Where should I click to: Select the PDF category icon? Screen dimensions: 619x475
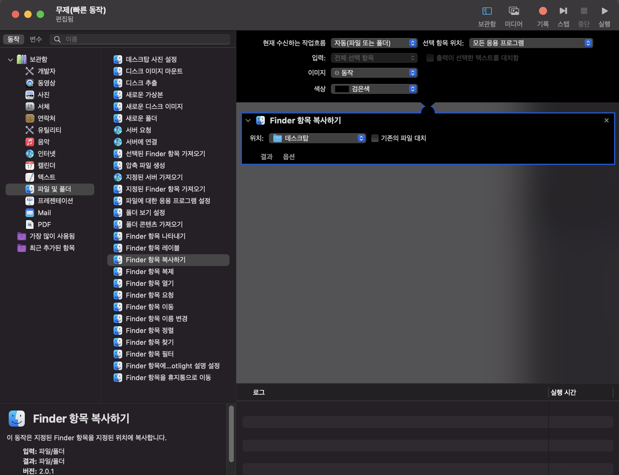click(x=30, y=224)
